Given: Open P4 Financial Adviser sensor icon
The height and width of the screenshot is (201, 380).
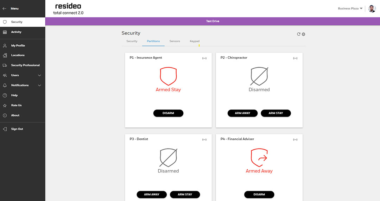Looking at the screenshot, I should click(295, 140).
